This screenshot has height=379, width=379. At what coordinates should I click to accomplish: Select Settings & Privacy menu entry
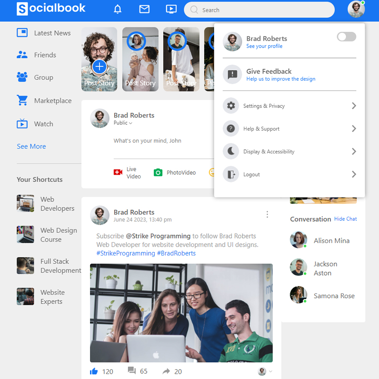289,106
